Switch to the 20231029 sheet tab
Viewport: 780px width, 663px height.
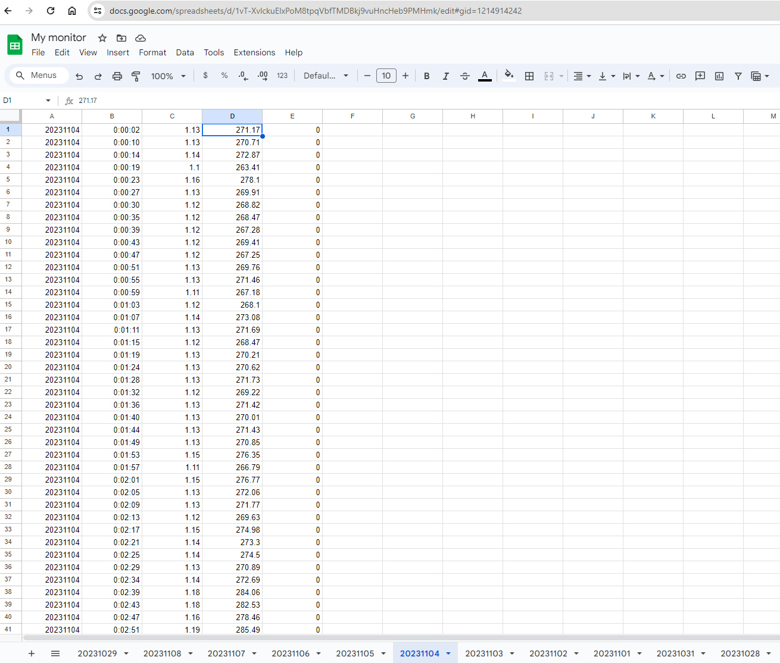click(x=98, y=653)
